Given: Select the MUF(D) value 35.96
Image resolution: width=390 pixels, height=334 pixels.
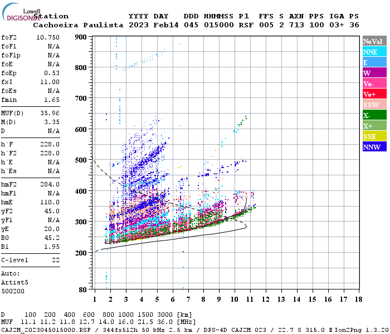Looking at the screenshot, I should (50, 114).
